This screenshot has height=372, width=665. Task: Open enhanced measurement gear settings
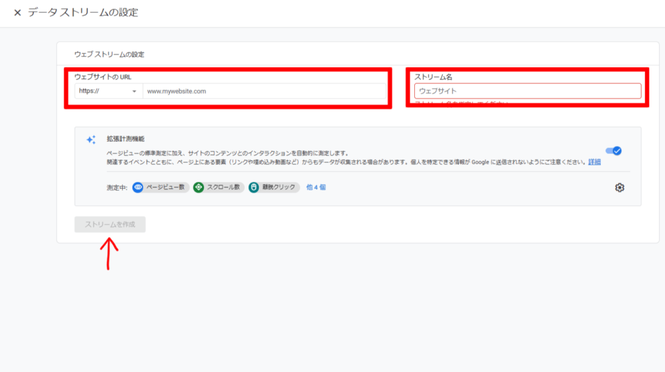(620, 188)
